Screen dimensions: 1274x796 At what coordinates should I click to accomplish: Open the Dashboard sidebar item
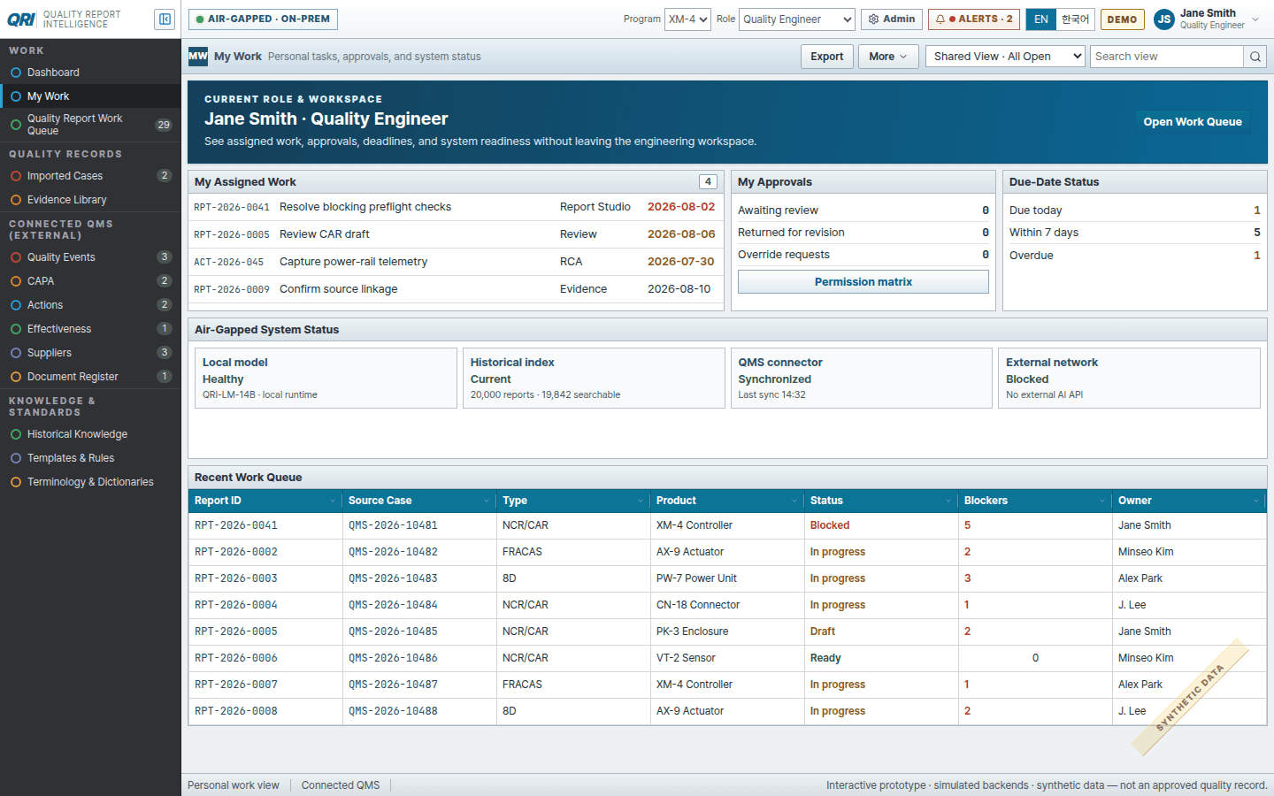click(90, 73)
